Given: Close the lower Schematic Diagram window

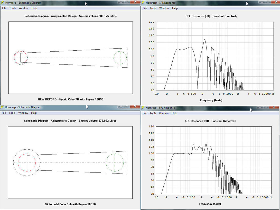Looking at the screenshot, I should point(135,107).
